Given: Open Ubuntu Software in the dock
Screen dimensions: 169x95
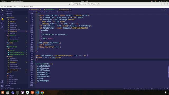Looking at the screenshot, I should pyautogui.click(x=3, y=92).
